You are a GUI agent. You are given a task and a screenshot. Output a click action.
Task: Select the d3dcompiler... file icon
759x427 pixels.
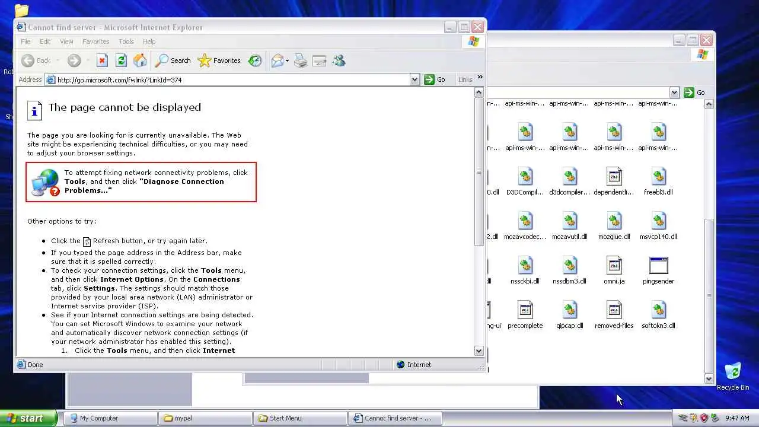click(569, 177)
